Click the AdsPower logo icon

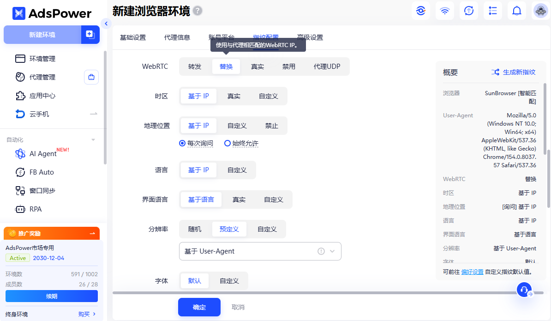point(18,13)
